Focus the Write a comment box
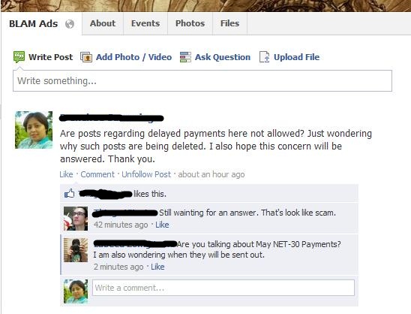Viewport: 411px width, 314px height. pyautogui.click(x=223, y=288)
